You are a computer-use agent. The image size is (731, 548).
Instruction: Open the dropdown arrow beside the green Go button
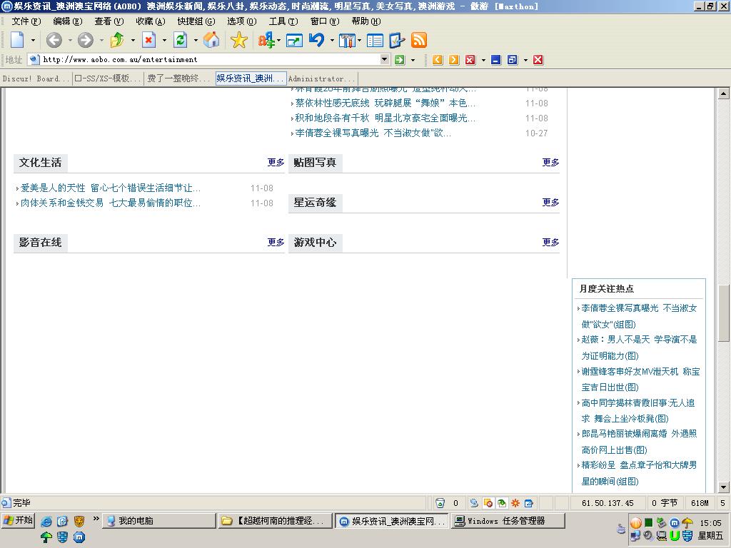[413, 60]
